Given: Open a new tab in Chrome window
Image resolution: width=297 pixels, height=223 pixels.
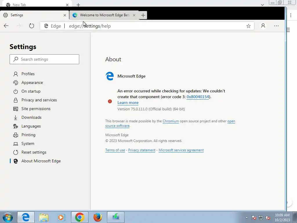Looking at the screenshot, I should coord(78,5).
